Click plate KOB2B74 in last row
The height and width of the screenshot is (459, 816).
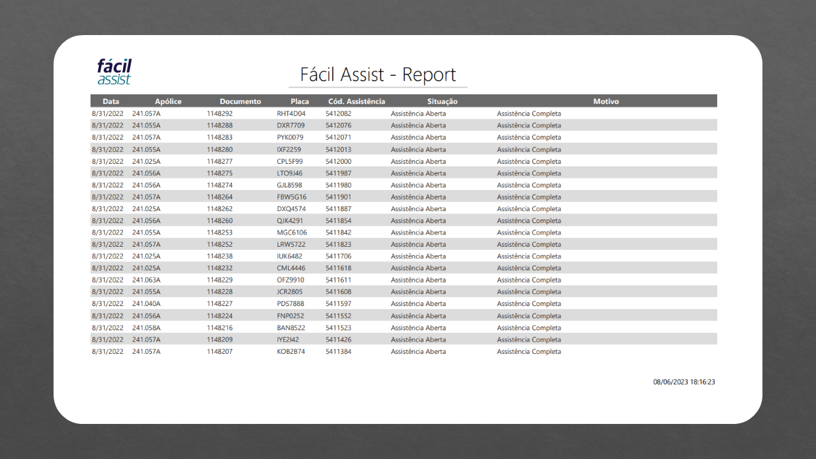tap(291, 351)
